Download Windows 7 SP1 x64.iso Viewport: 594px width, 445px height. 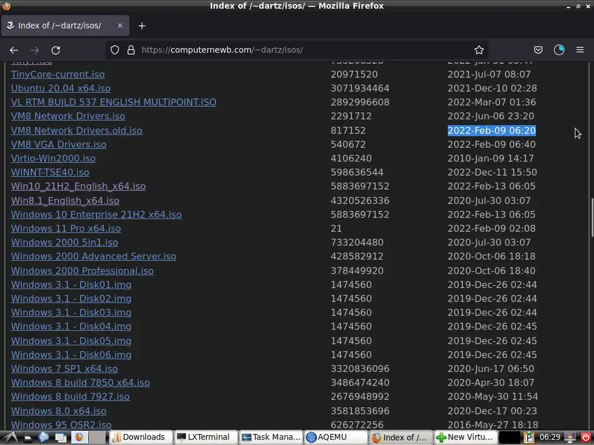click(64, 369)
